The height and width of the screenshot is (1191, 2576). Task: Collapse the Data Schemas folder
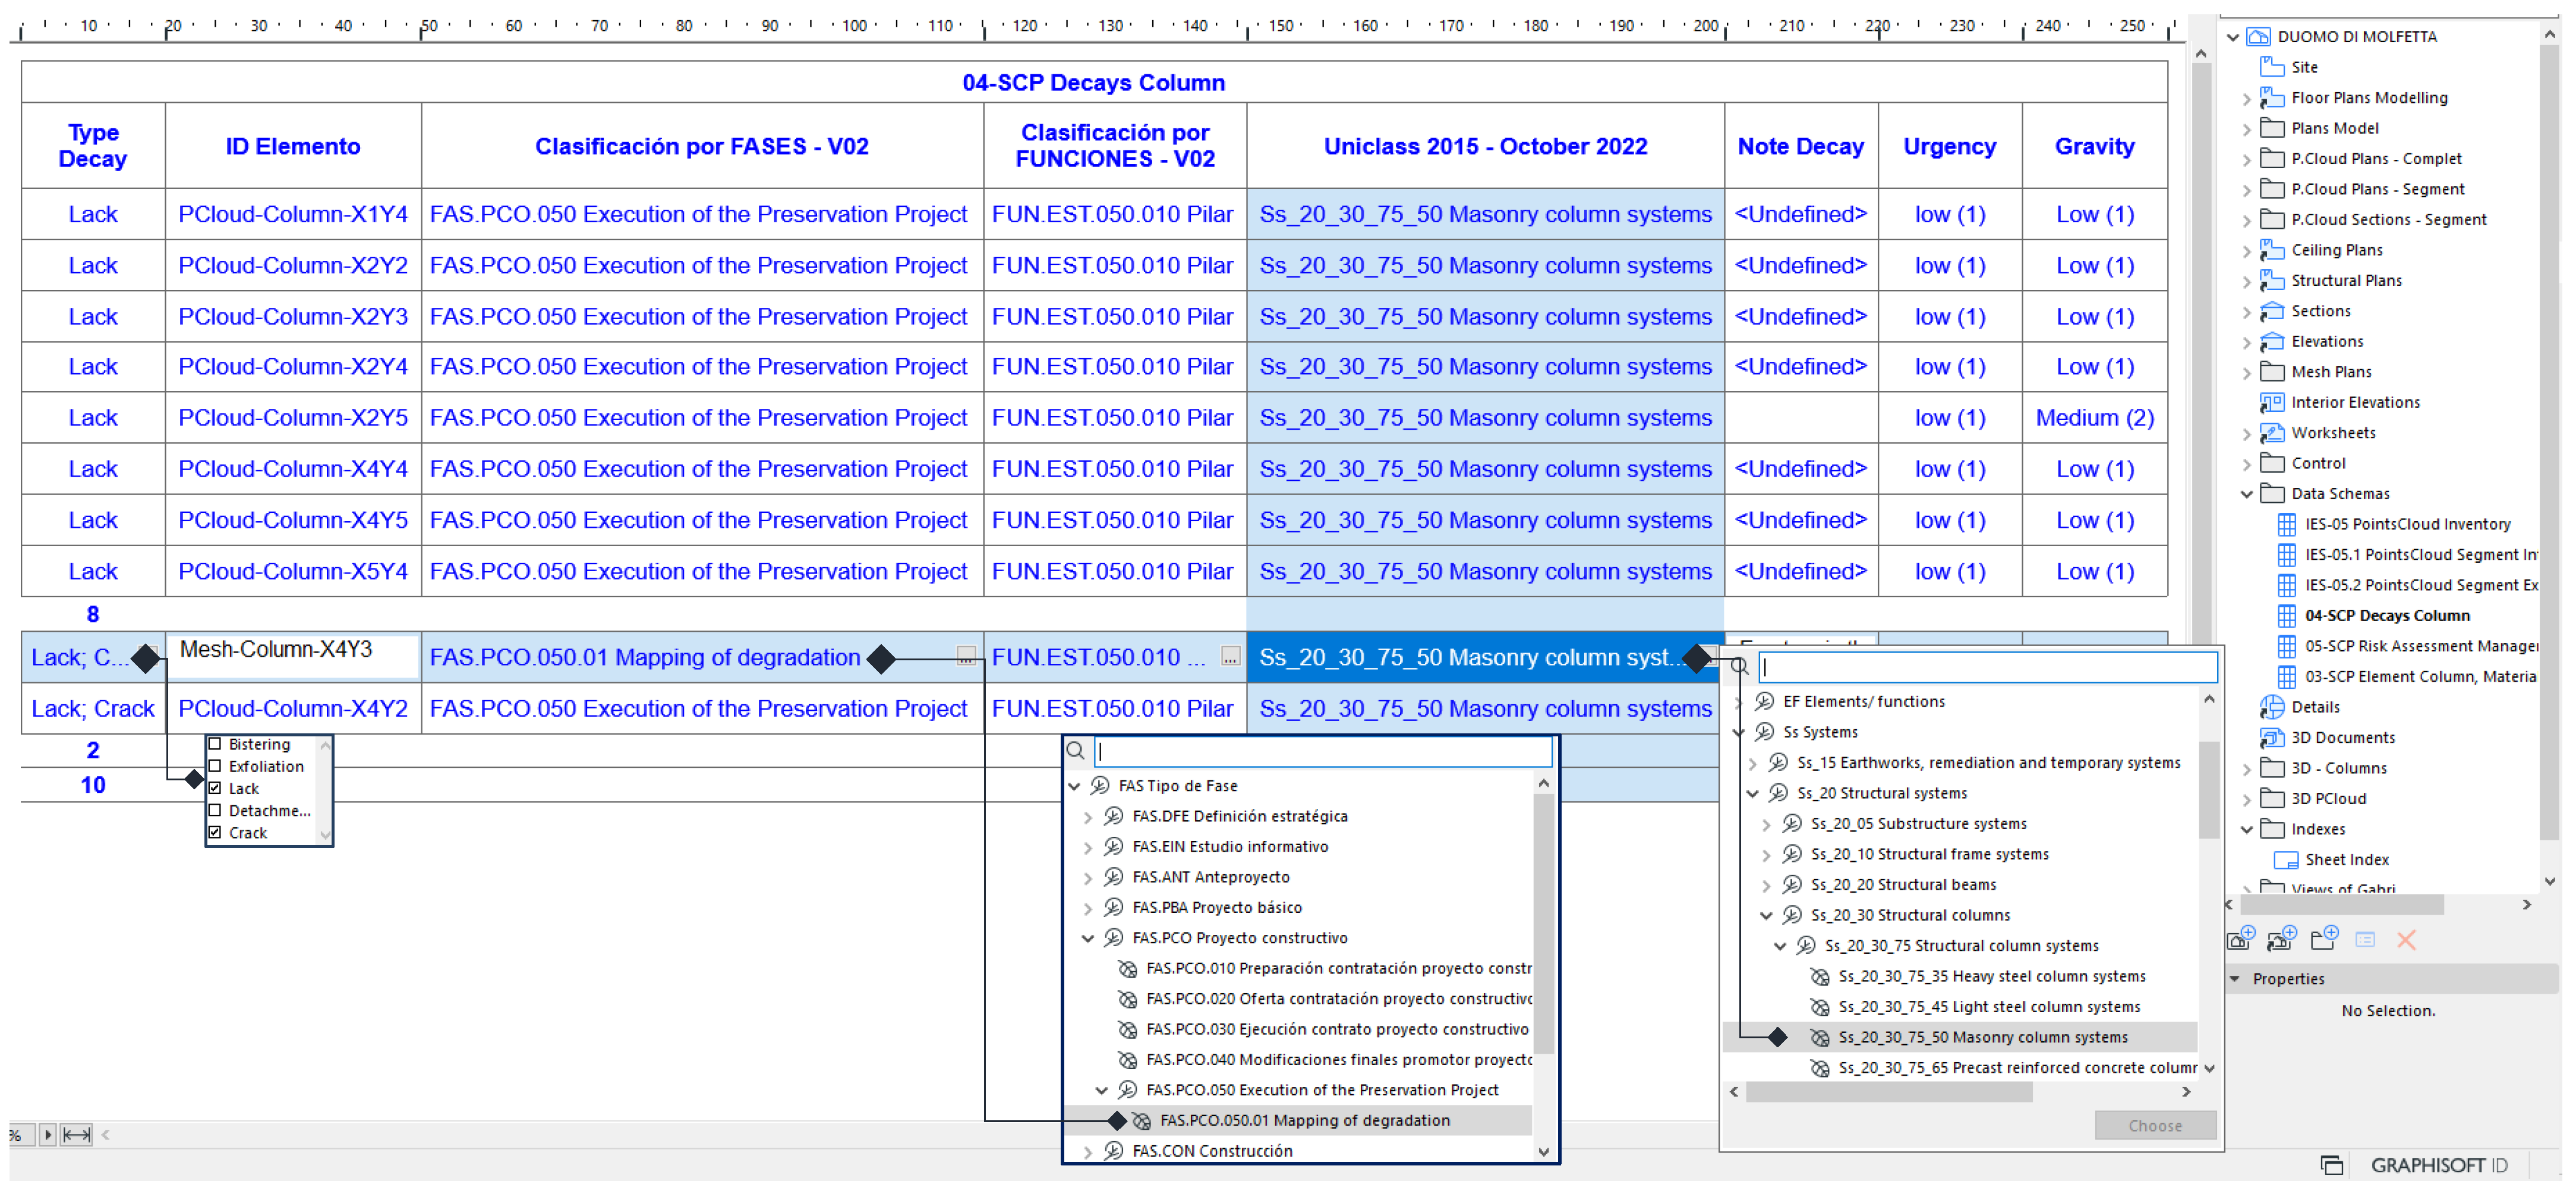tap(2247, 494)
